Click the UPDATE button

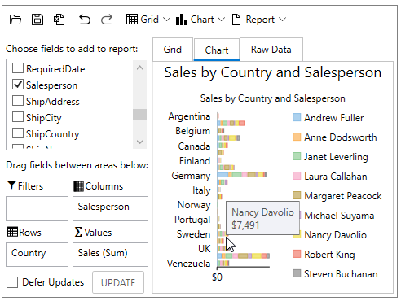click(x=118, y=282)
